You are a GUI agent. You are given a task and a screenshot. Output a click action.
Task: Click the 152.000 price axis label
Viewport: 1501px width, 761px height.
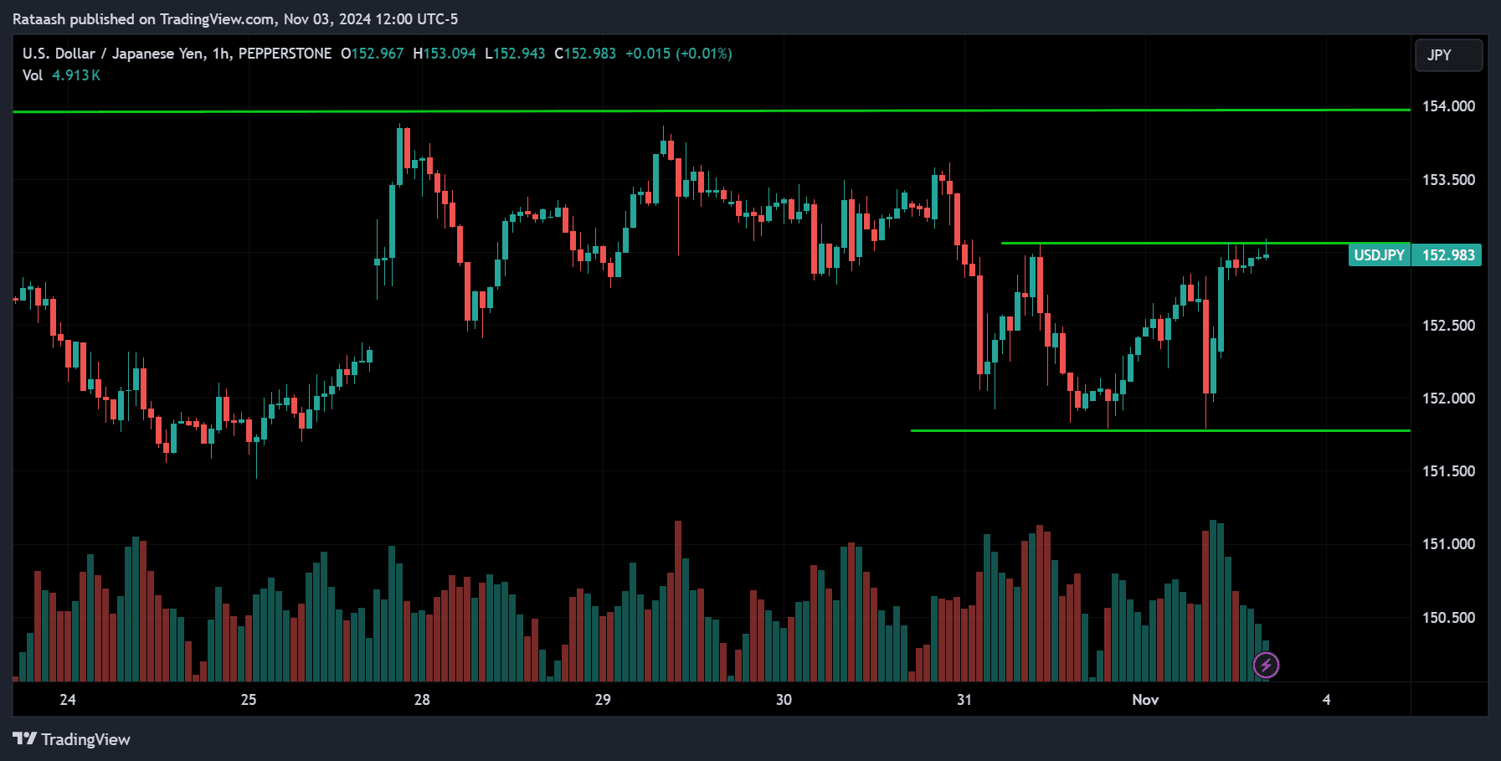[1448, 398]
